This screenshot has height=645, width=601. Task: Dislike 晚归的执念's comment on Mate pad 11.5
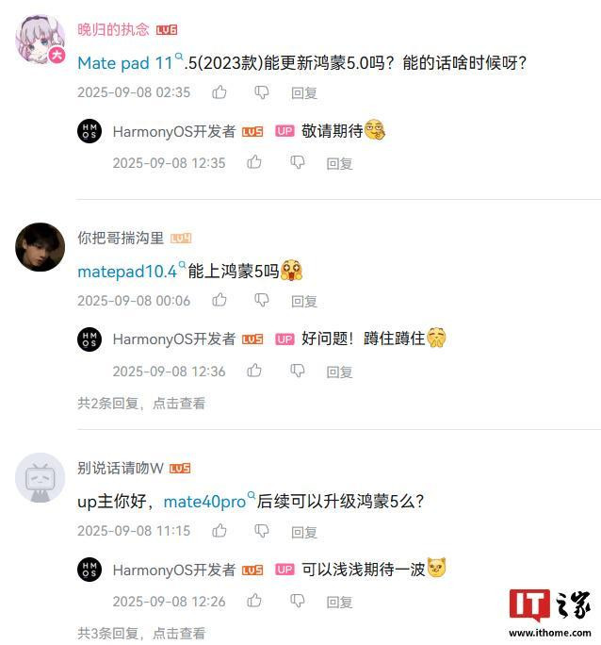point(262,92)
